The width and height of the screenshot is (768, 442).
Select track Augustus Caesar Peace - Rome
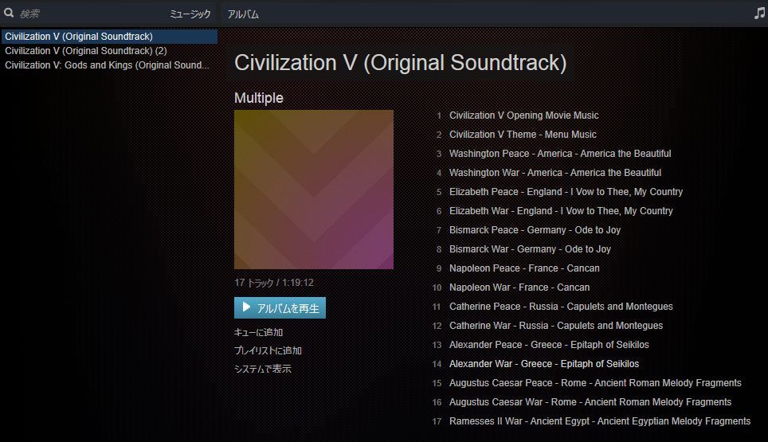pyautogui.click(x=595, y=383)
